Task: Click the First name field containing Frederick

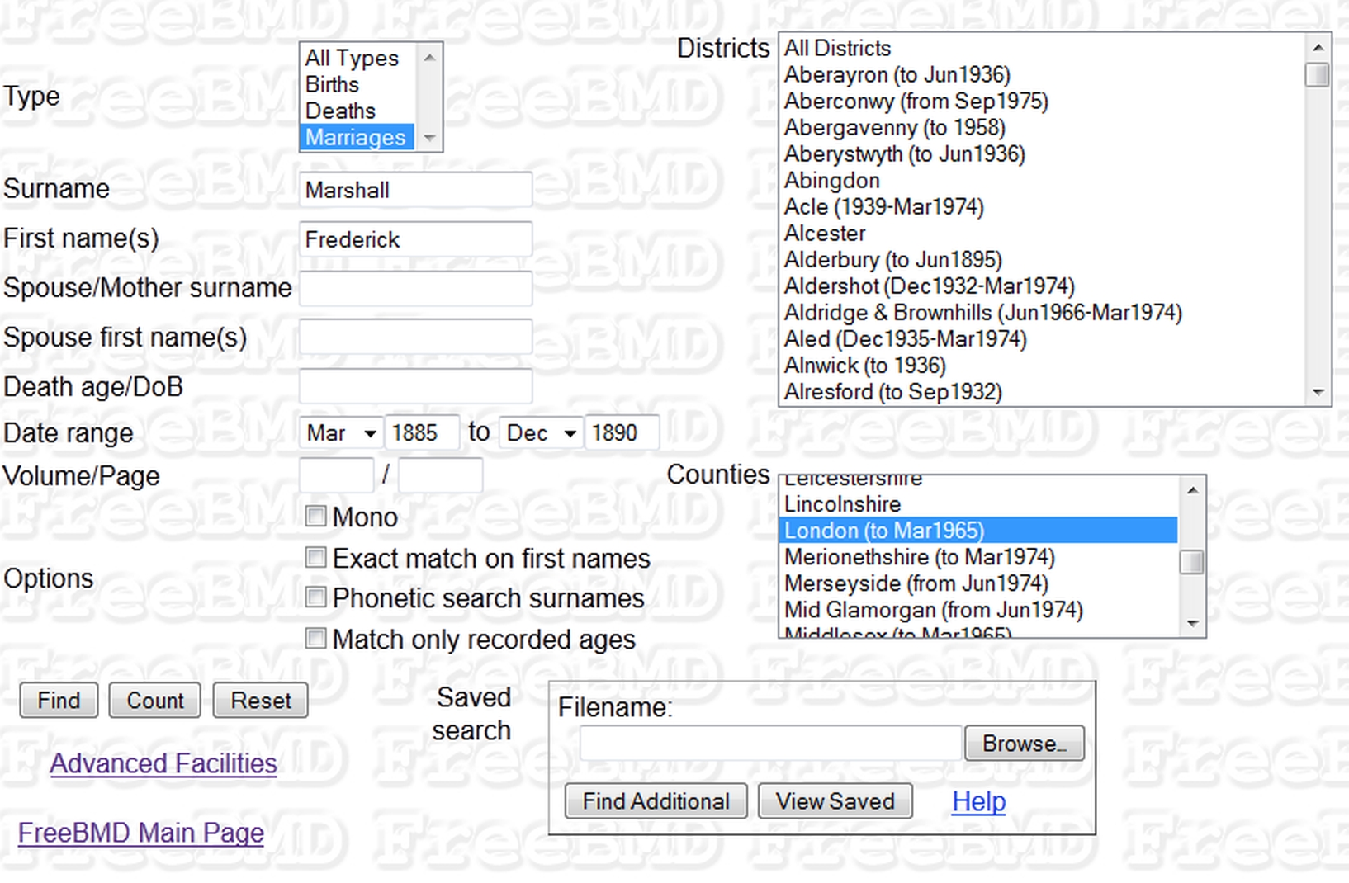Action: click(415, 239)
